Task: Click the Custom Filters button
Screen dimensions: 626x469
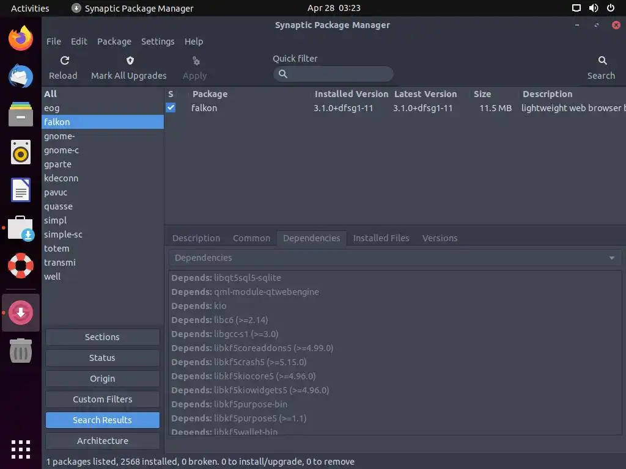Action: tap(103, 399)
